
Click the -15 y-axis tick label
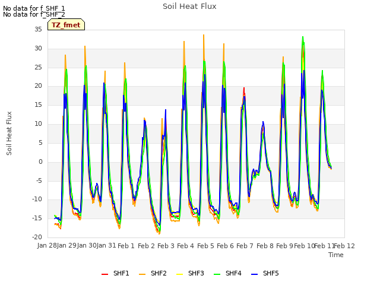click(x=37, y=218)
